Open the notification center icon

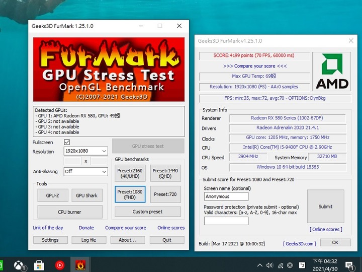click(x=349, y=266)
